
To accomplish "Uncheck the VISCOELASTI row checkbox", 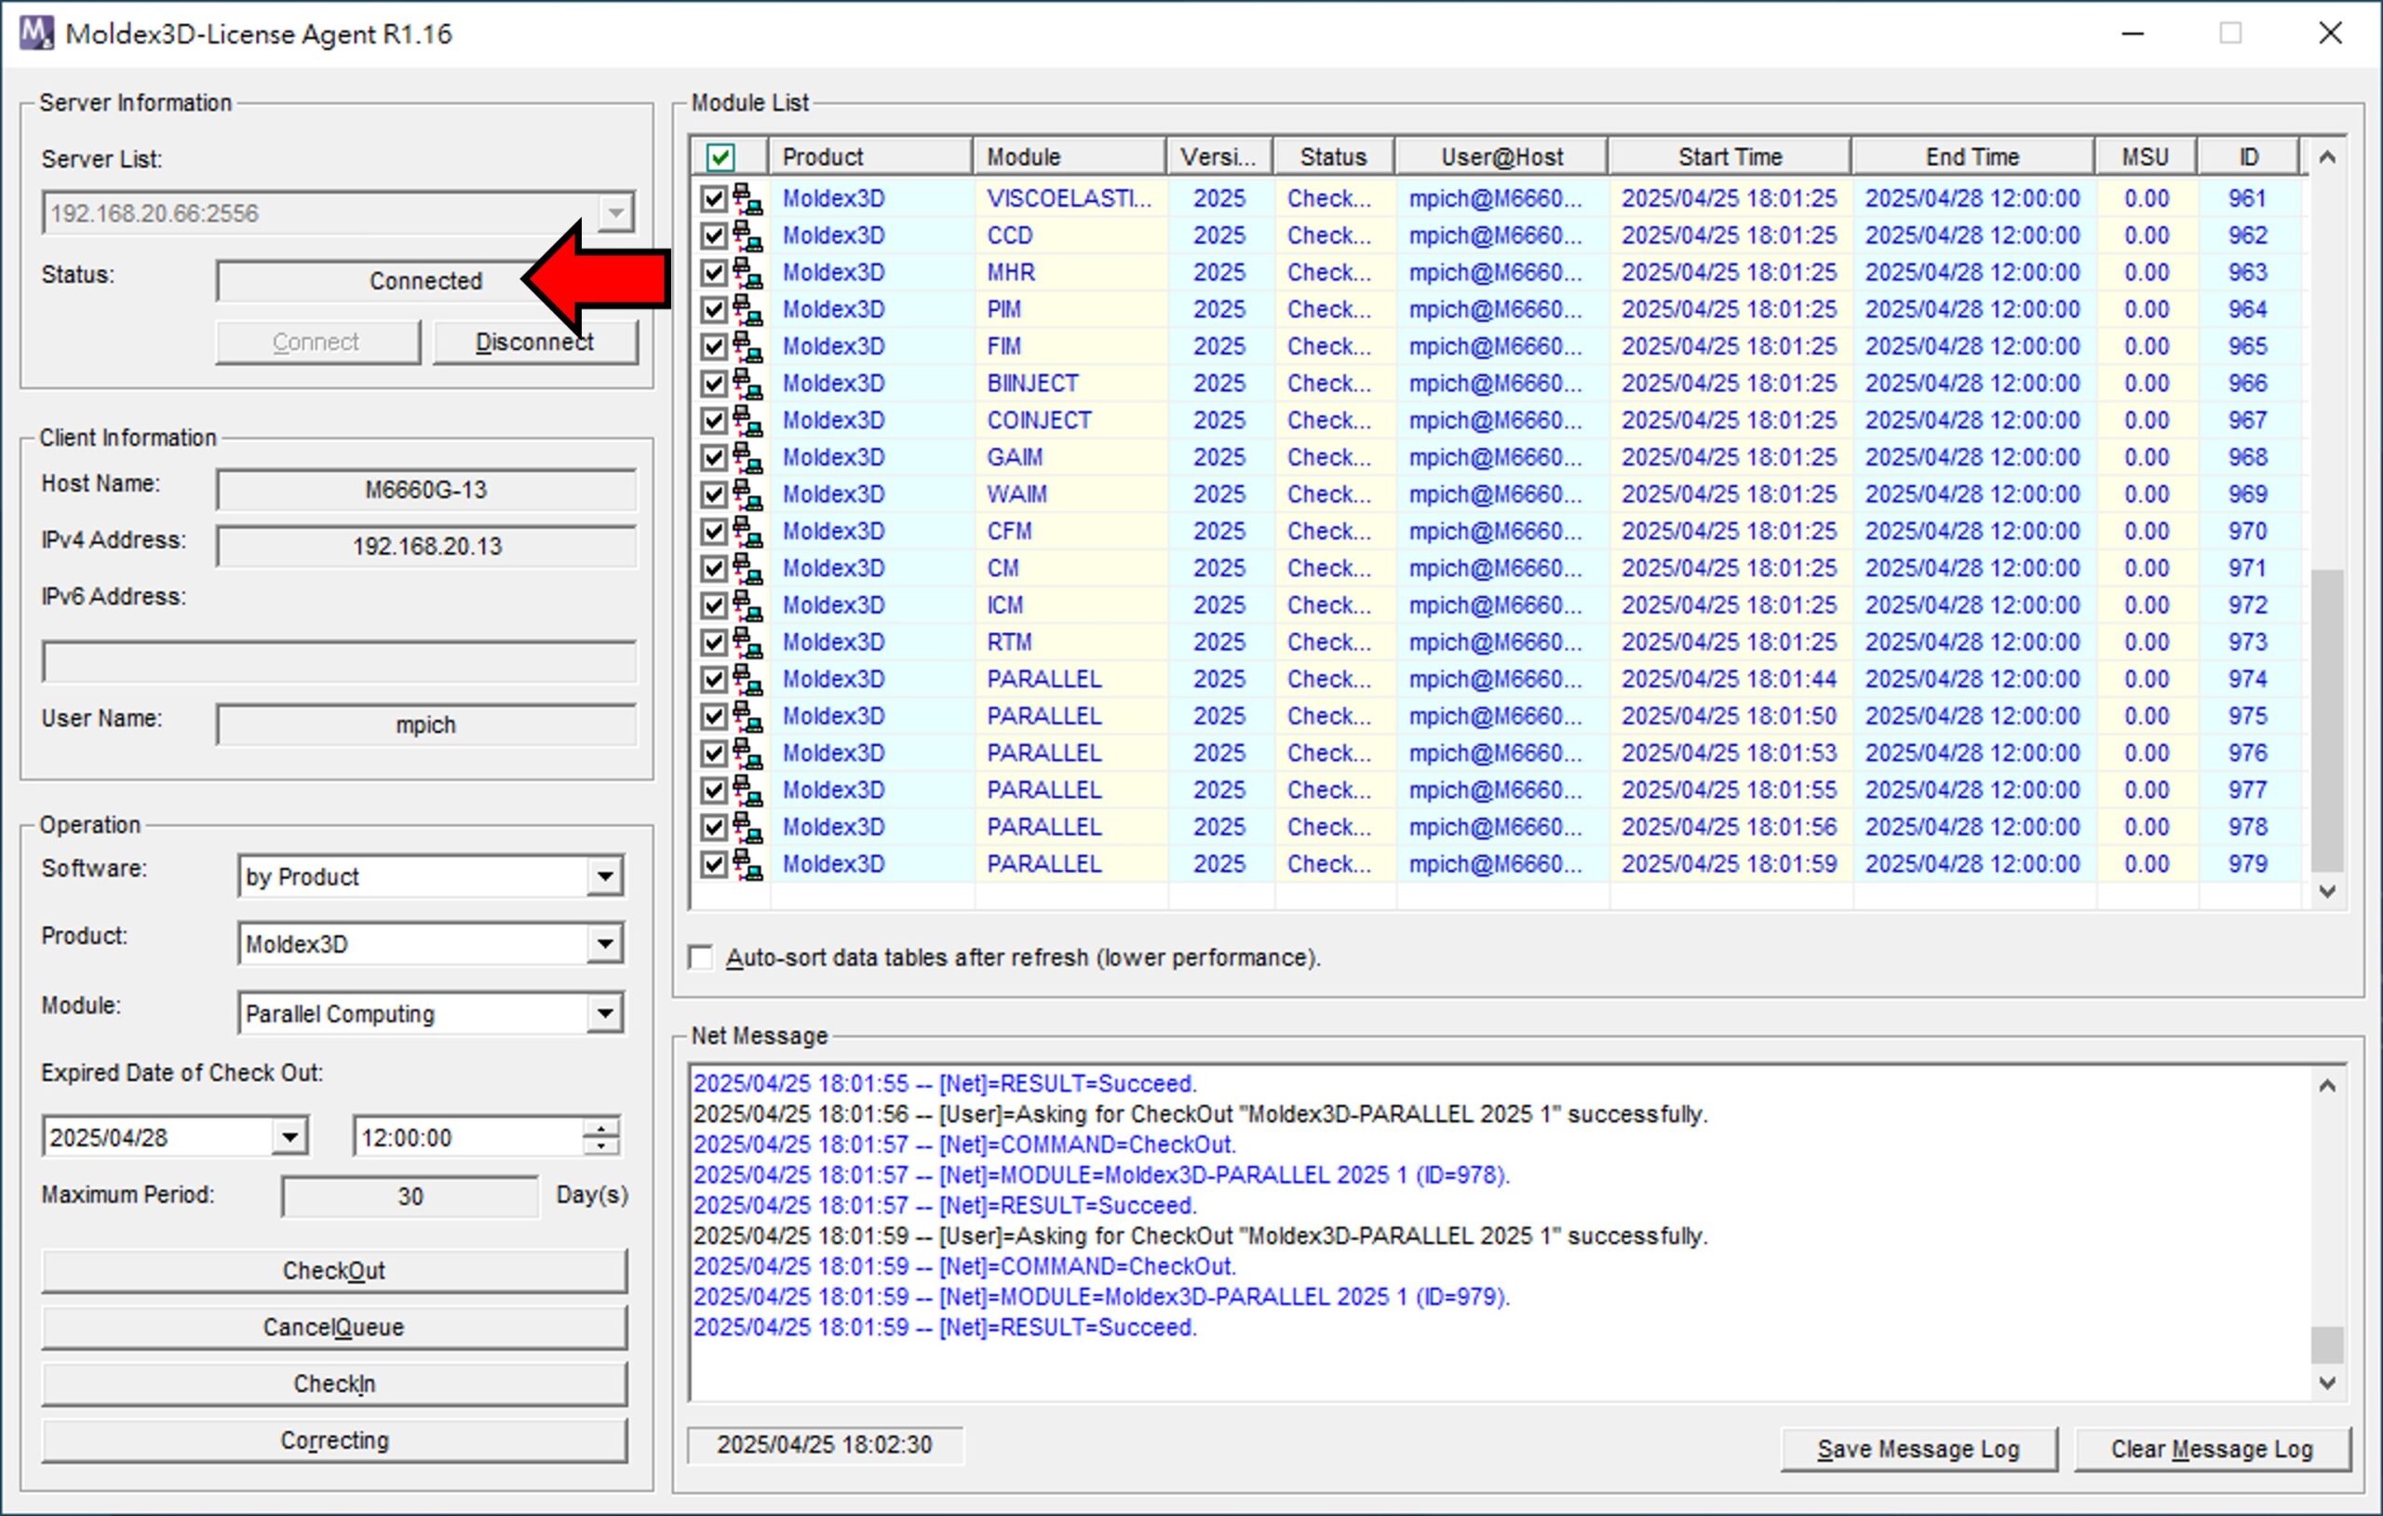I will tap(714, 199).
